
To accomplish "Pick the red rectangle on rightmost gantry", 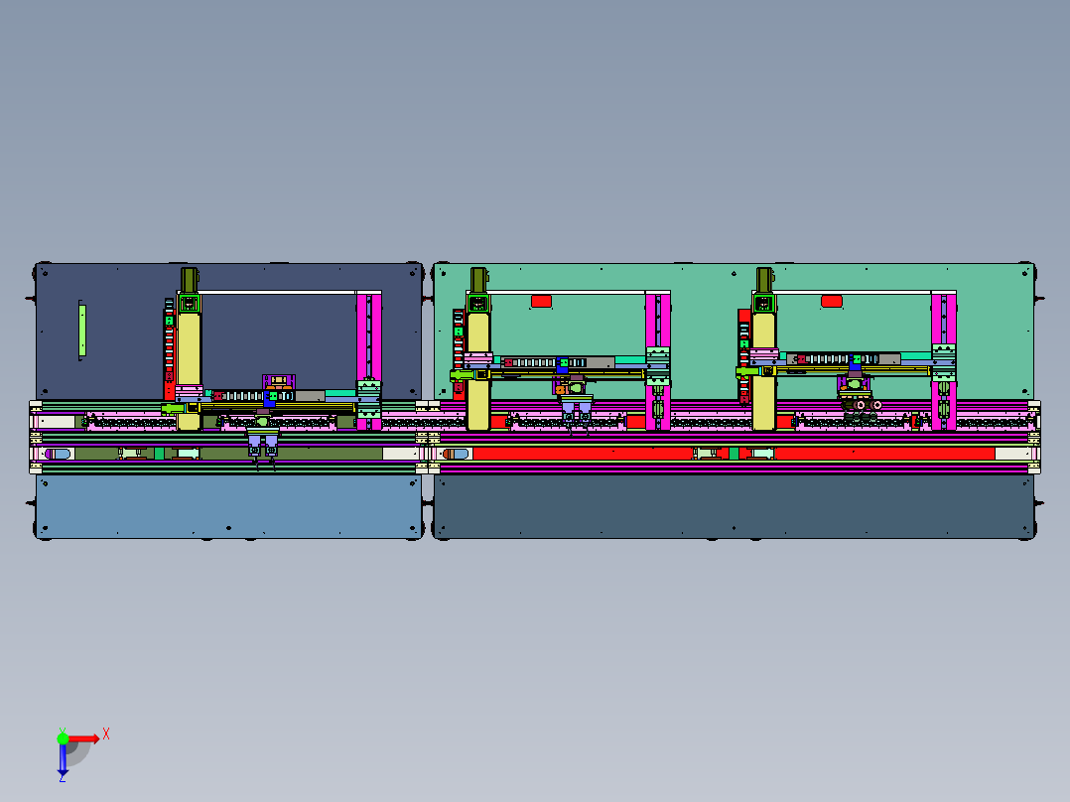I will tap(831, 301).
